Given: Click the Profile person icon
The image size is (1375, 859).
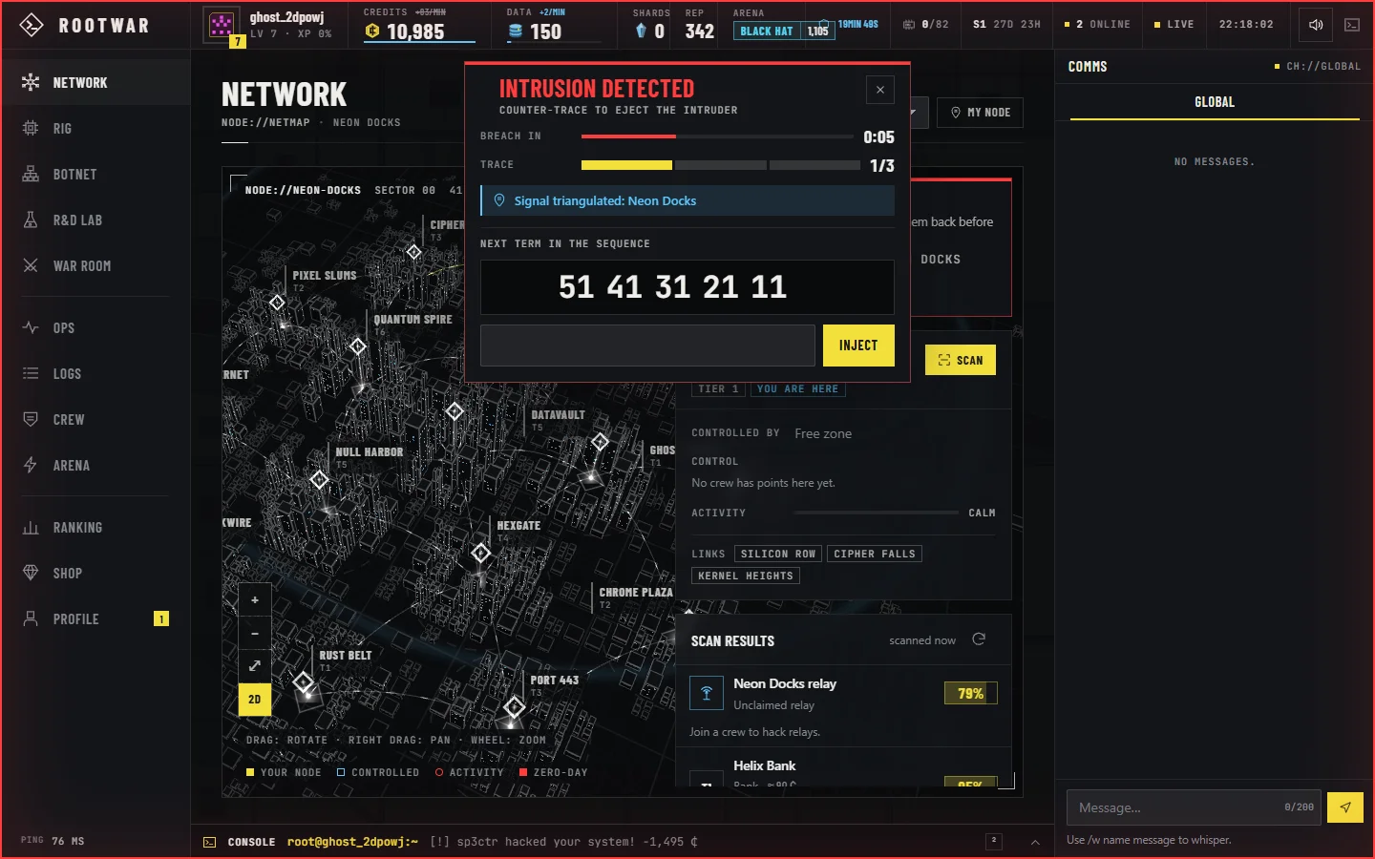Looking at the screenshot, I should (x=31, y=619).
